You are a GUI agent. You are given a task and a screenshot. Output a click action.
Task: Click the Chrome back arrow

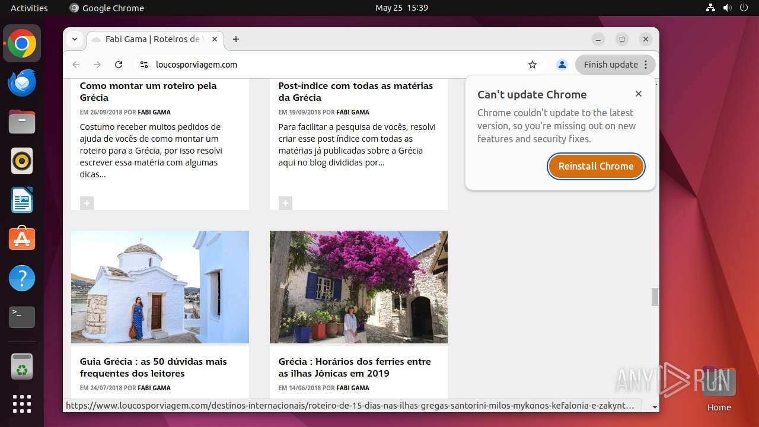pyautogui.click(x=76, y=65)
